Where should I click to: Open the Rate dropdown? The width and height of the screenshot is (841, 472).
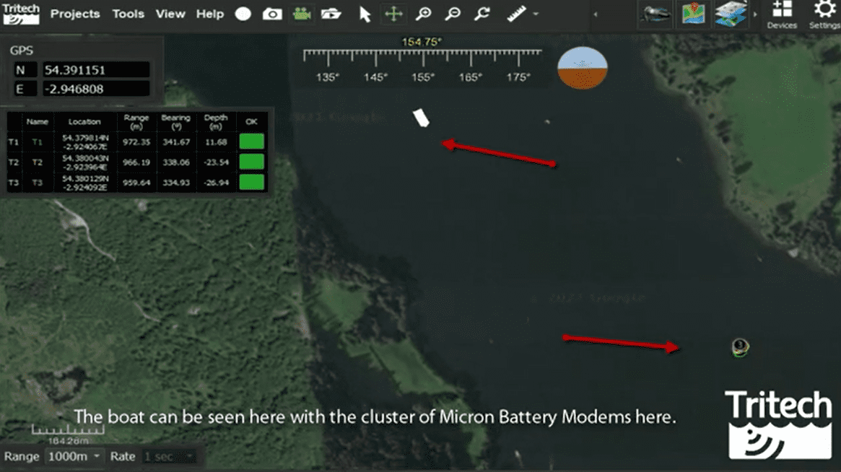click(x=171, y=456)
